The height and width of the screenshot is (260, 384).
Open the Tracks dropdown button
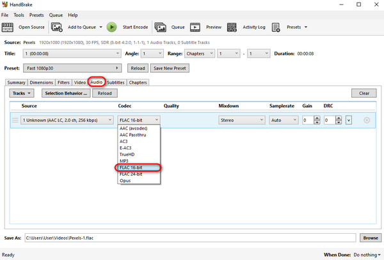(x=22, y=93)
